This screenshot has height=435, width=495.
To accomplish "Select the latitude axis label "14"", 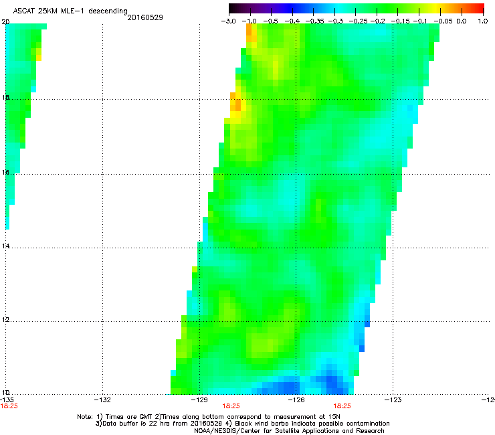I will coord(5,246).
